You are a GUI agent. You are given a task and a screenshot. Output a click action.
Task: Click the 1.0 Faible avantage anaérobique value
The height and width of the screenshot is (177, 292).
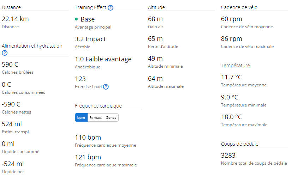click(103, 59)
